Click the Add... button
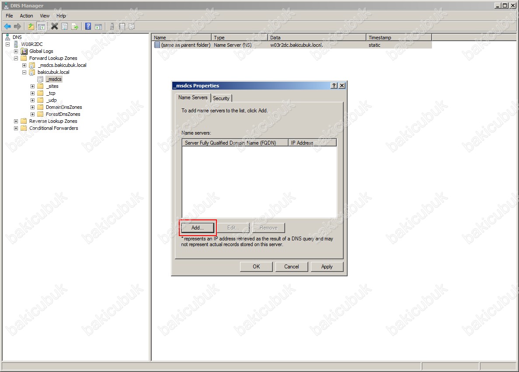Image resolution: width=519 pixels, height=372 pixels. point(198,228)
